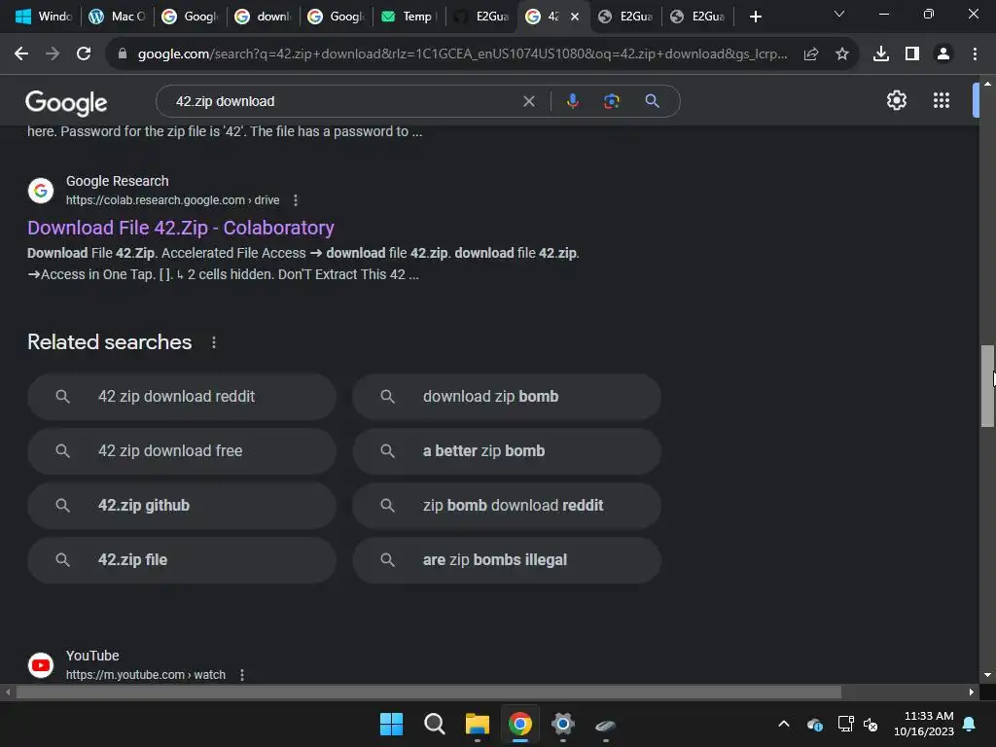
Task: Close the active 42 tab
Action: pos(575,17)
